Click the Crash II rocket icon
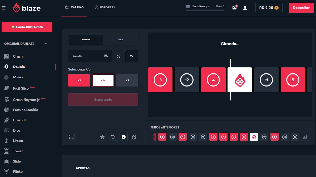Screen dimensions: 316x177 click(x=7, y=120)
